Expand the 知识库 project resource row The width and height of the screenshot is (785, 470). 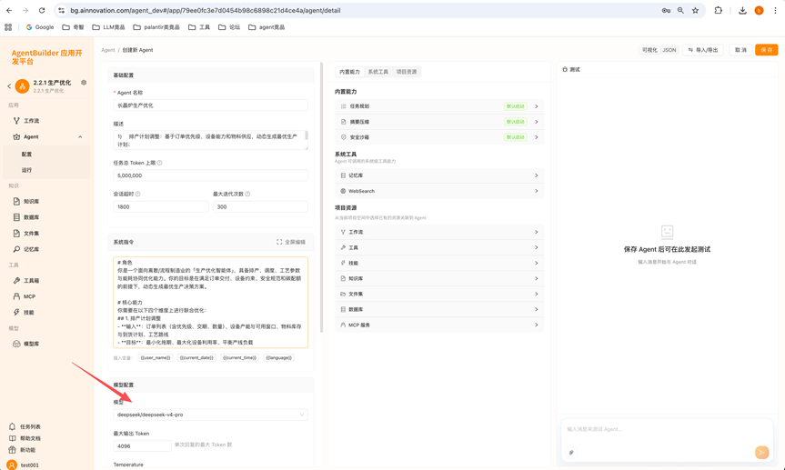pyautogui.click(x=439, y=278)
